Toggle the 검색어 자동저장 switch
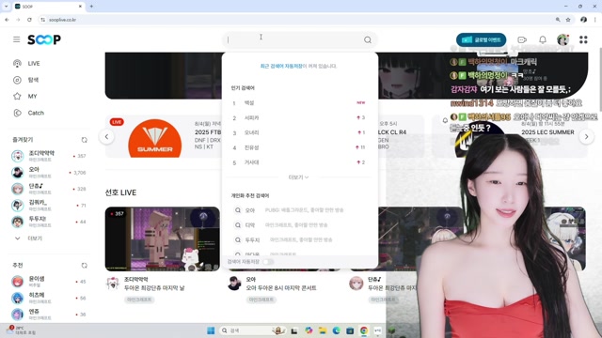602x338 pixels. tap(268, 262)
